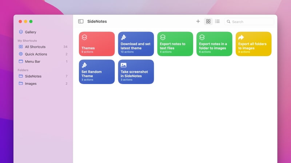The image size is (291, 163).
Task: Click the SideNotes window title
Action: tap(97, 21)
